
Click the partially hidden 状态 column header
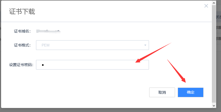pos(219,17)
